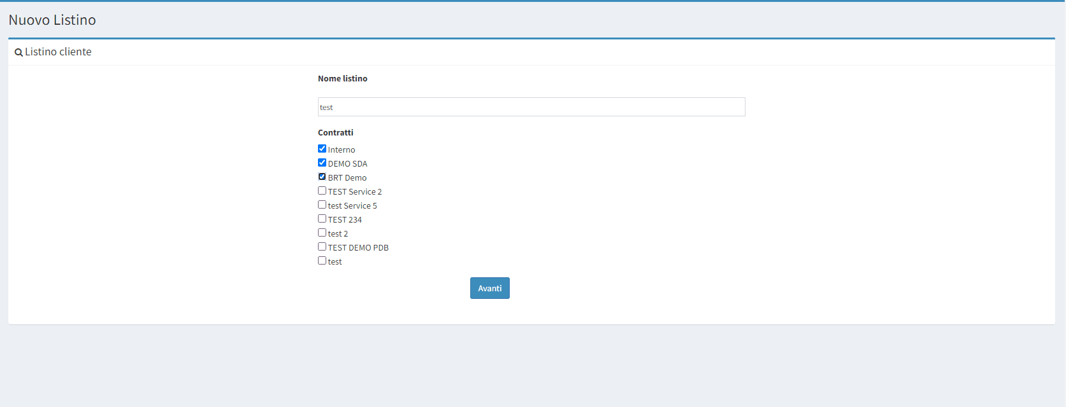Tick the last checkbox labeled test
This screenshot has height=407, width=1066.
[x=322, y=261]
